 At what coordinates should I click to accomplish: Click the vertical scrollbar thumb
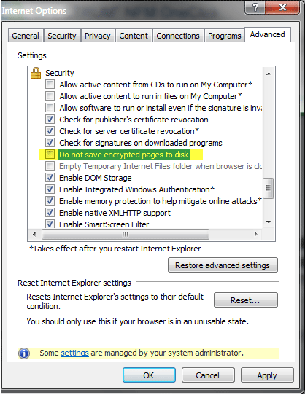coord(269,189)
